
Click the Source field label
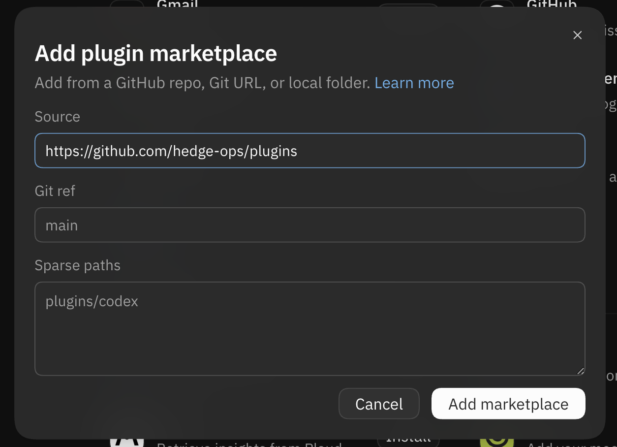(x=58, y=117)
